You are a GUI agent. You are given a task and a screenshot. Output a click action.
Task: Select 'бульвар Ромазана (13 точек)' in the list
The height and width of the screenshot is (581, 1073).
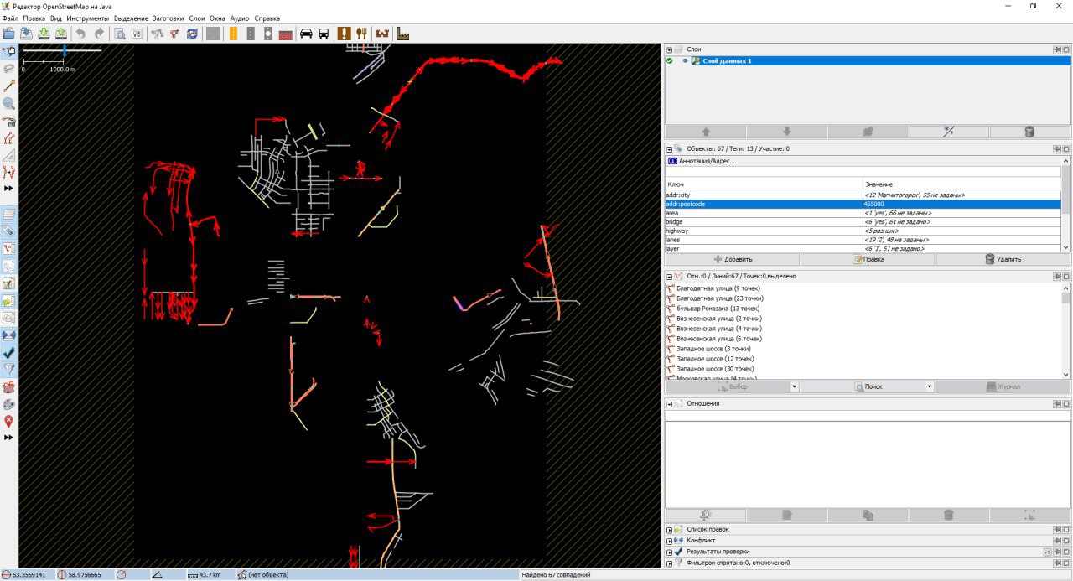point(718,309)
